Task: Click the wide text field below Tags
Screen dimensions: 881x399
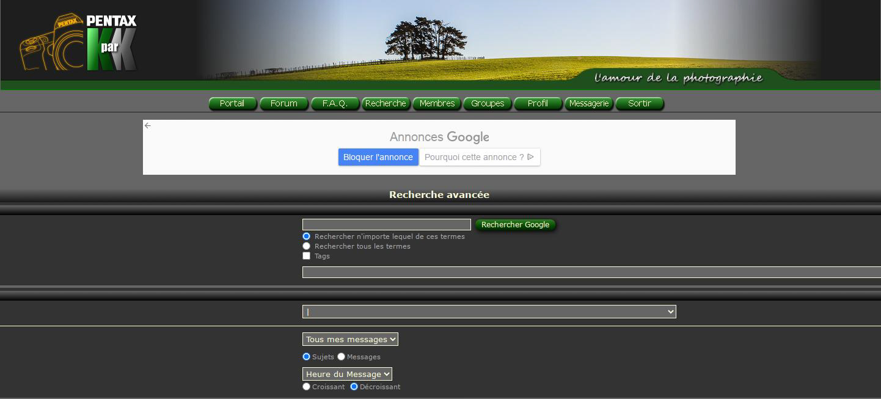Action: coord(591,273)
